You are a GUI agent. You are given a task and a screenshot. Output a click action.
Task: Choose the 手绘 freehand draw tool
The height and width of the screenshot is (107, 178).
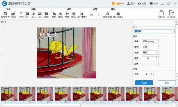pos(34,14)
